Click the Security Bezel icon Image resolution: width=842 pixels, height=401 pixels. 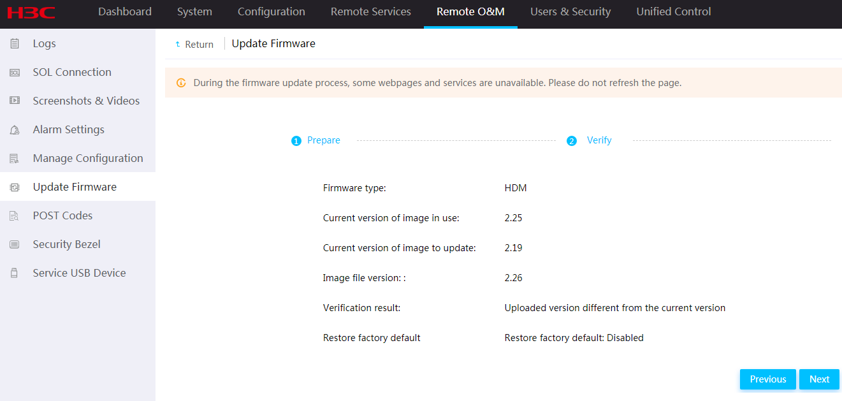pyautogui.click(x=15, y=245)
